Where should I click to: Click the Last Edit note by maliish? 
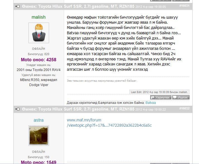point(159,92)
